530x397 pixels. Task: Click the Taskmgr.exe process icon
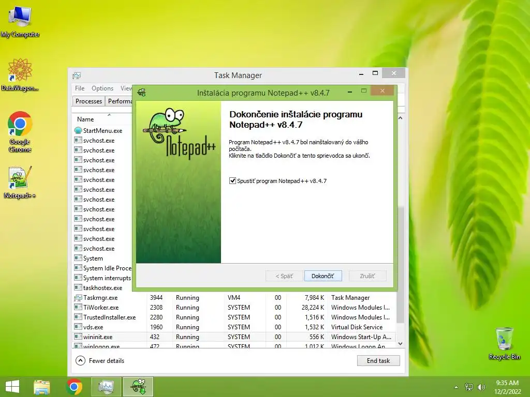(x=78, y=297)
